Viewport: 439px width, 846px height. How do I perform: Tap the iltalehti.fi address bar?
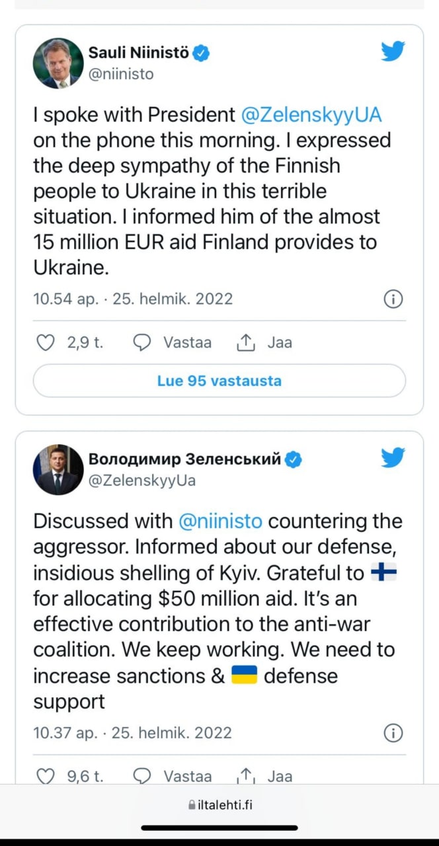(x=219, y=804)
